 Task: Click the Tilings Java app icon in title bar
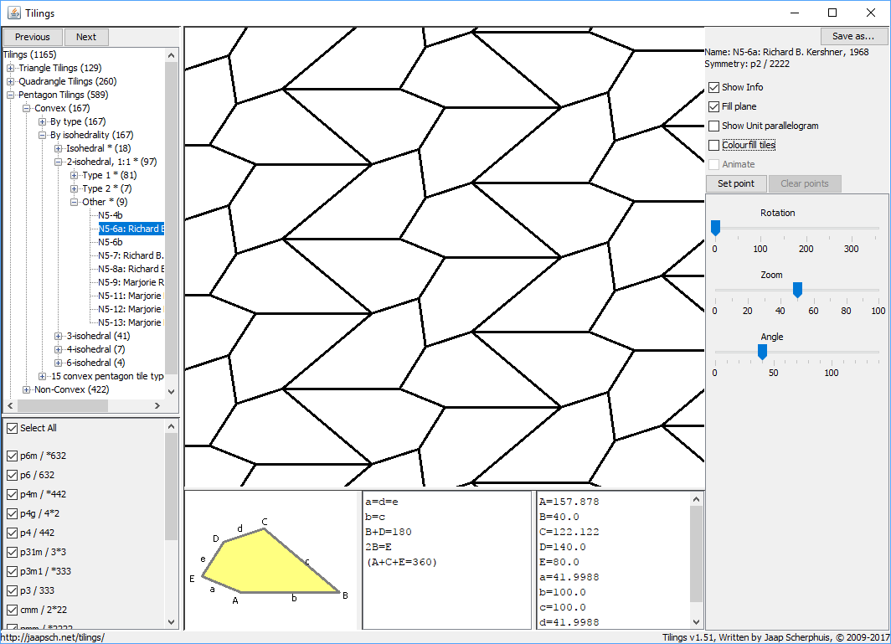click(13, 13)
